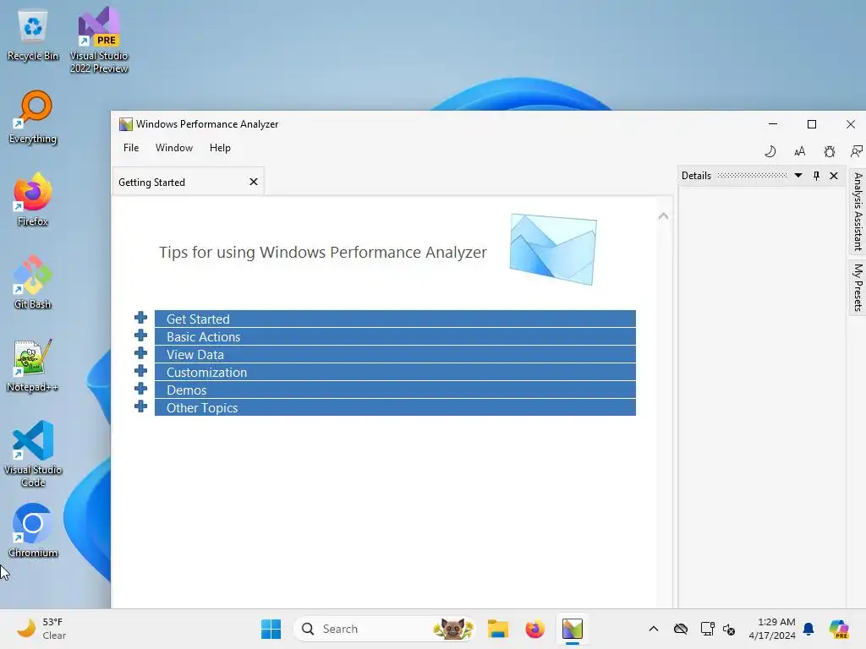Image resolution: width=866 pixels, height=649 pixels.
Task: Open the Analysis Assistant side tab
Action: (858, 211)
